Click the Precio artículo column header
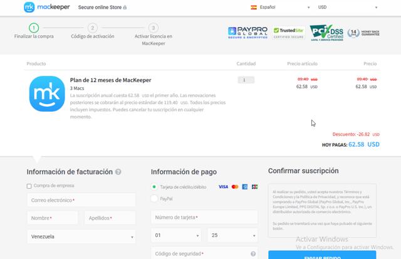The image size is (401, 259). (x=302, y=63)
